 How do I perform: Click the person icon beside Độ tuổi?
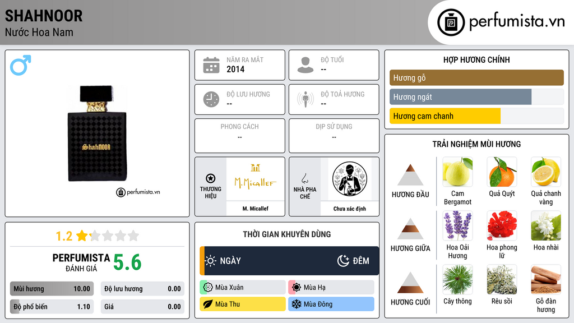click(305, 65)
